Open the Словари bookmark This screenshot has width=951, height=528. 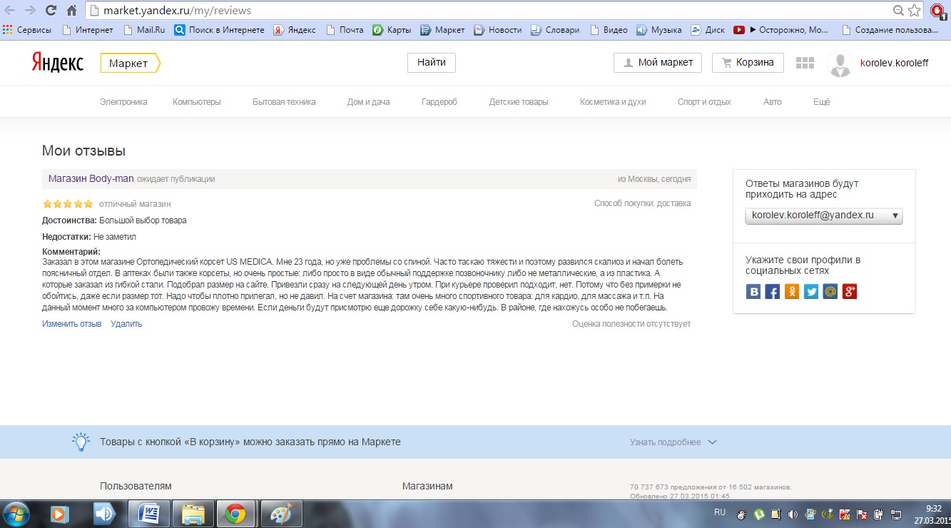pos(556,30)
